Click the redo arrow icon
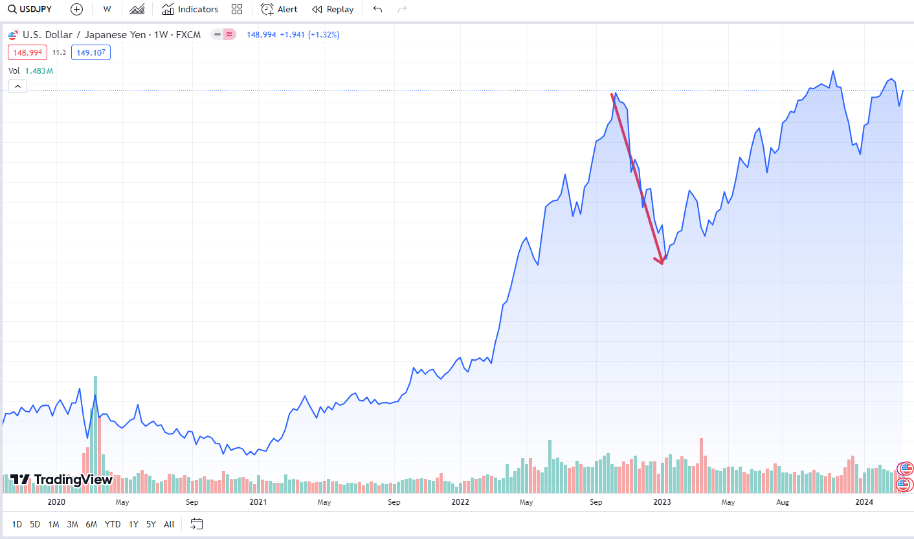914x539 pixels. pos(402,9)
